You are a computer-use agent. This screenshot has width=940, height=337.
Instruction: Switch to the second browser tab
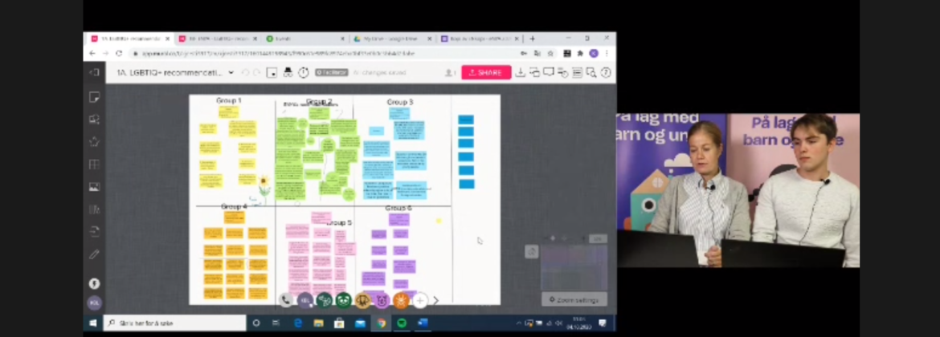(217, 39)
